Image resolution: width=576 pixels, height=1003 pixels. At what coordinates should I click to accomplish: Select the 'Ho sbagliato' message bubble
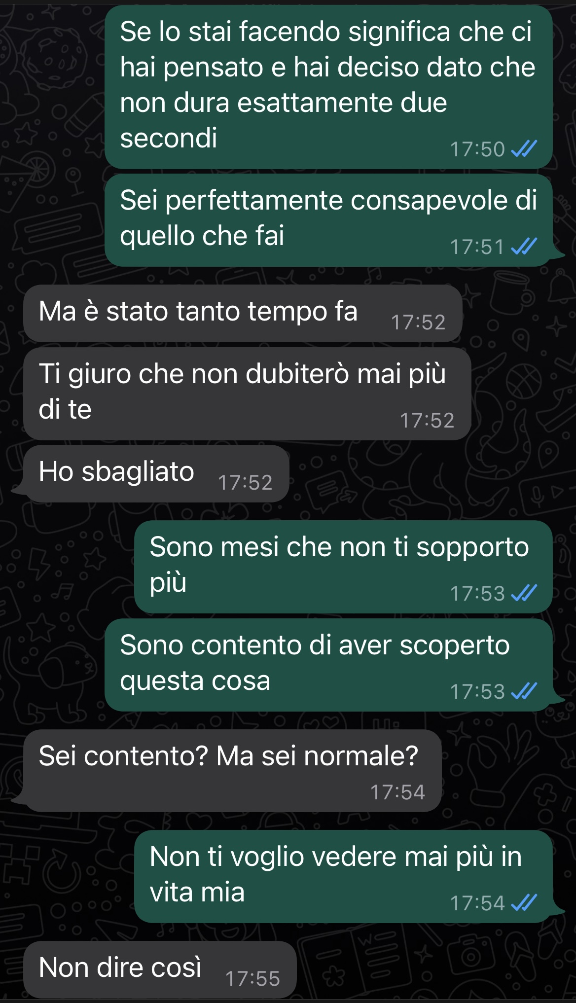[156, 473]
